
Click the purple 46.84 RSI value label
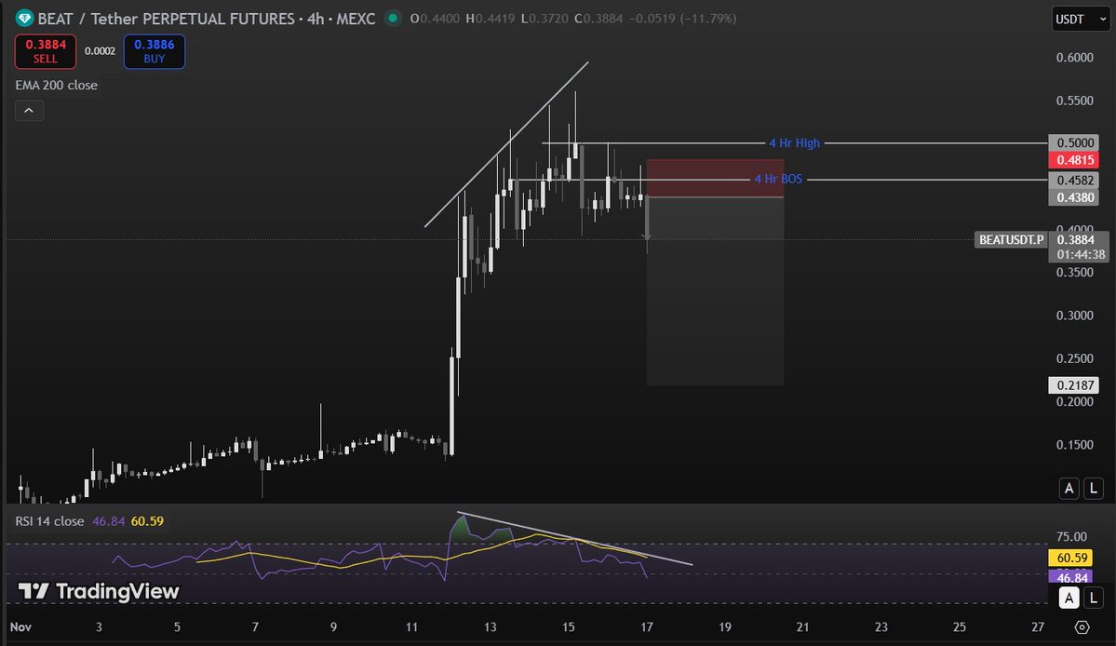1072,577
